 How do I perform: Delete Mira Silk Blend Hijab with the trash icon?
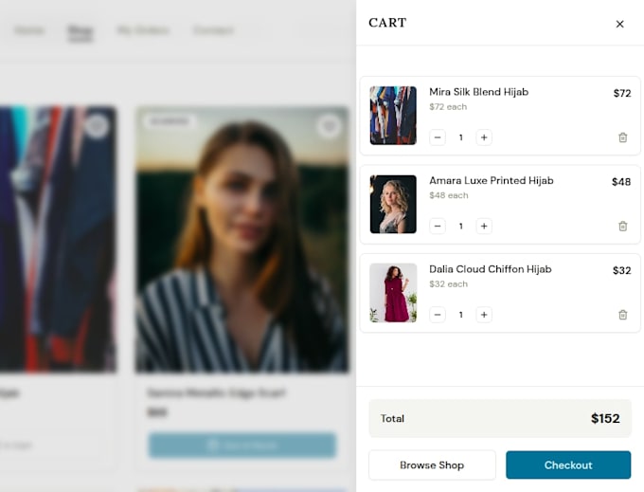coord(622,137)
